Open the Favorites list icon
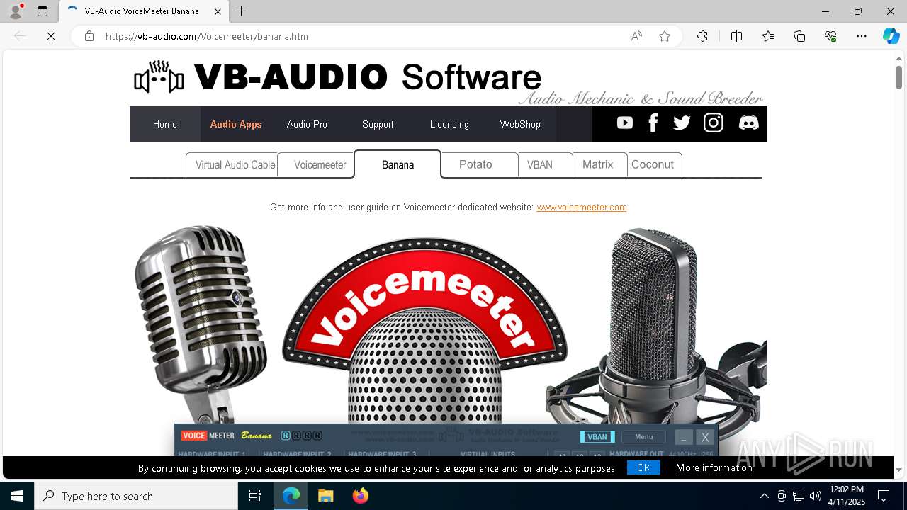Viewport: 907px width, 510px height. pos(768,36)
